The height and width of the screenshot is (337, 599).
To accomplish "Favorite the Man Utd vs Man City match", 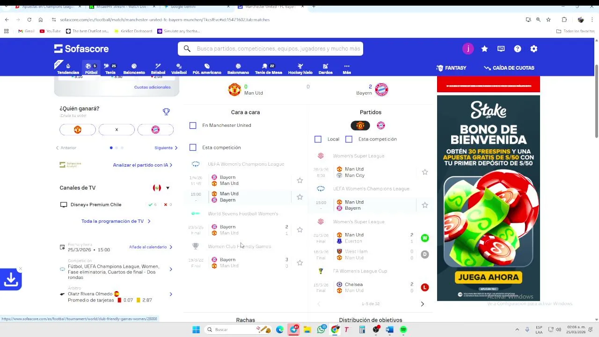I will (425, 172).
